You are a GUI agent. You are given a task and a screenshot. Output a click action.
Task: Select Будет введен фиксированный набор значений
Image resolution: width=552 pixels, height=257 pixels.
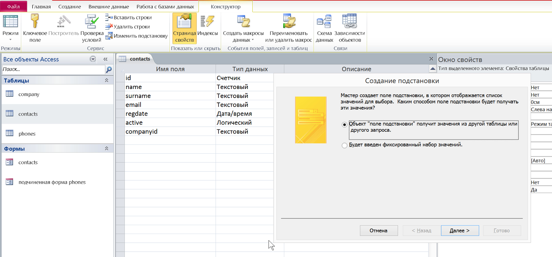(x=344, y=146)
